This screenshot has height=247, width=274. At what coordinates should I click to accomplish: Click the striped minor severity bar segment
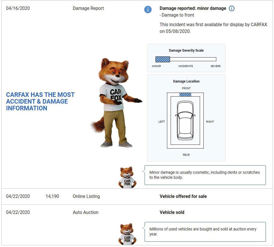tap(163, 59)
